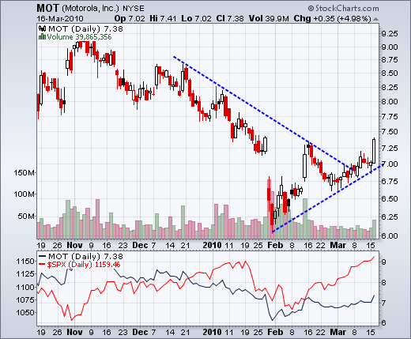Click the low price Lo 7.02
This screenshot has width=411, height=339.
point(196,18)
